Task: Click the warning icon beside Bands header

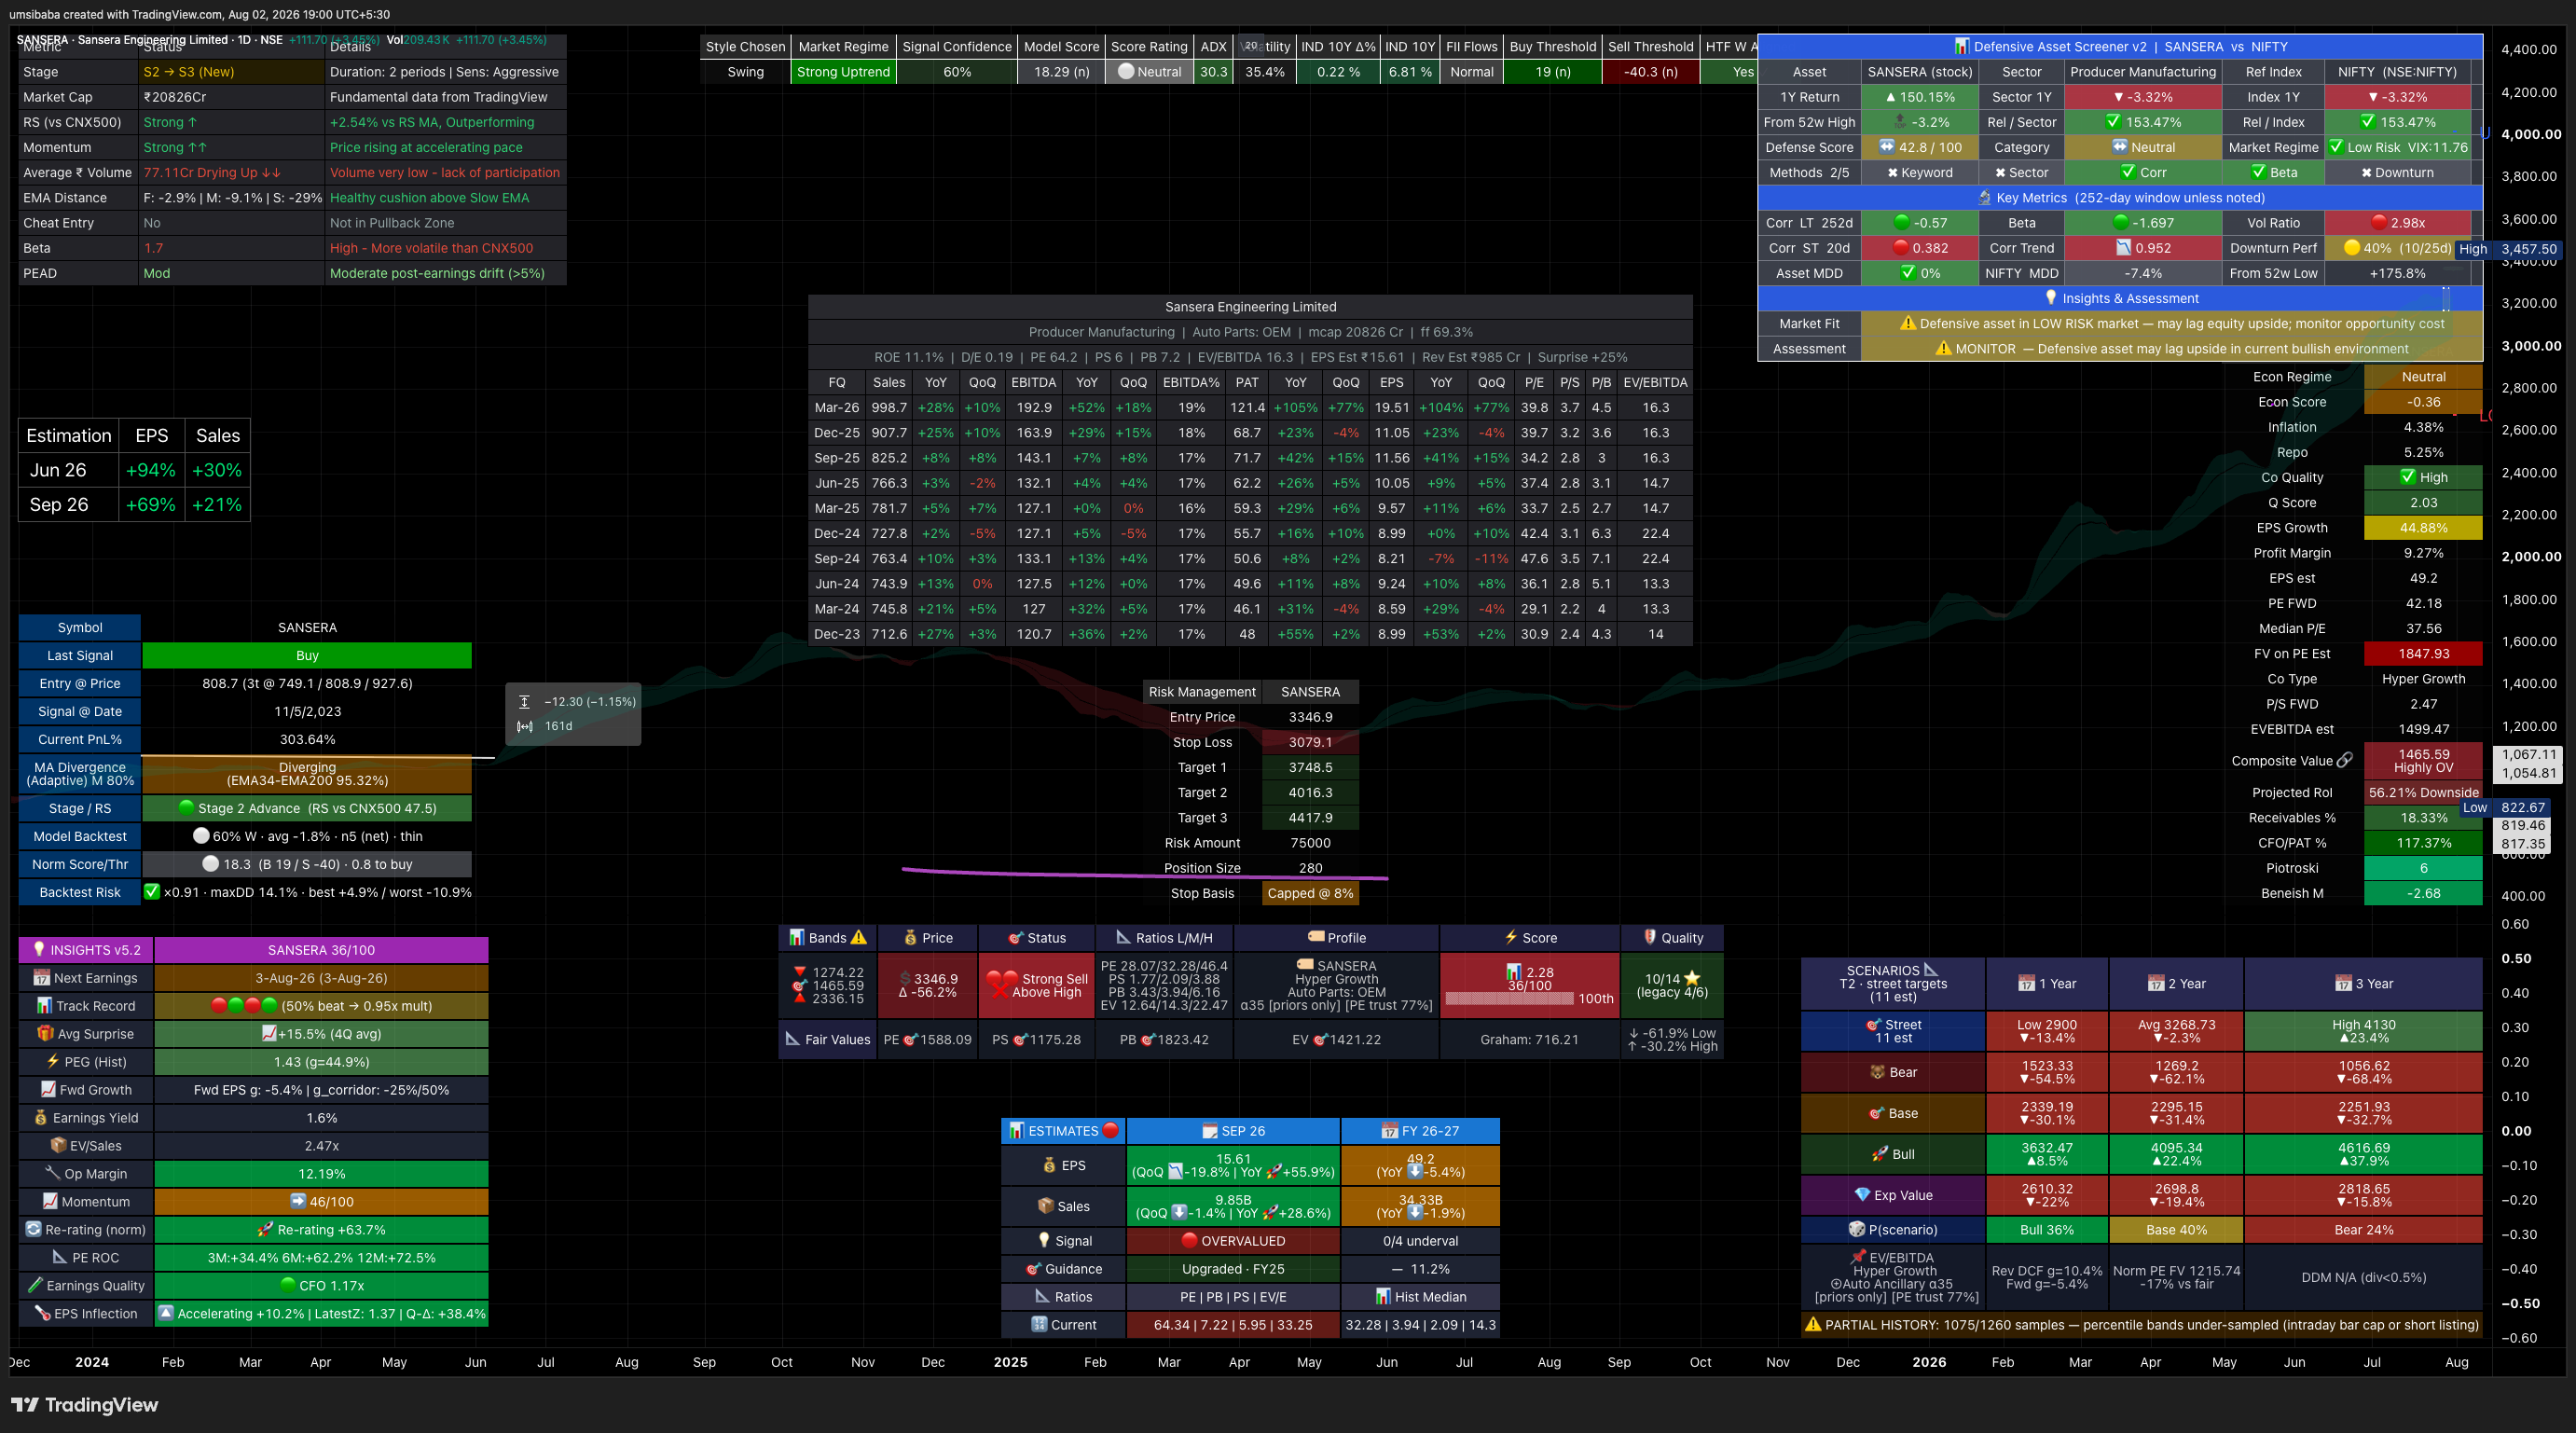Action: (x=858, y=937)
